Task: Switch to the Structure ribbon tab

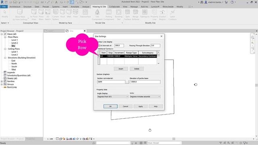Action: coord(27,6)
